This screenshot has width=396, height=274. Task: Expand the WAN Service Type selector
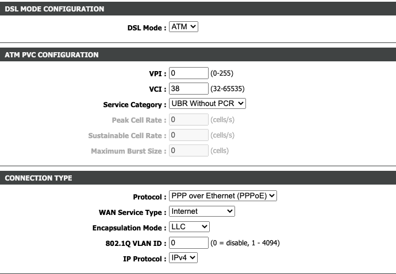(202, 211)
